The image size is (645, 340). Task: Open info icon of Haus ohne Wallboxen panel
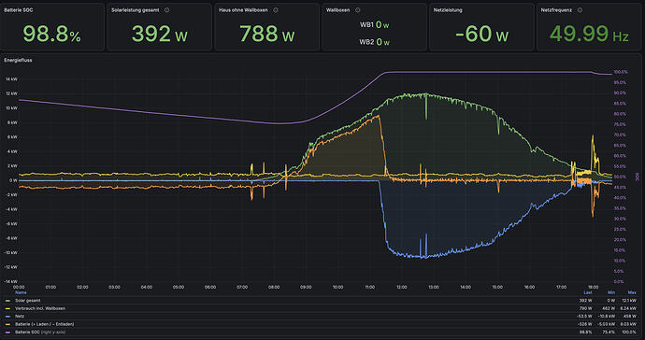tap(276, 10)
